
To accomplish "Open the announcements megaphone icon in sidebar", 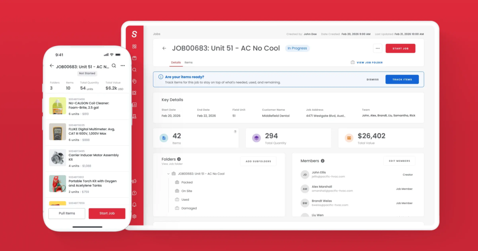I will tap(134, 181).
